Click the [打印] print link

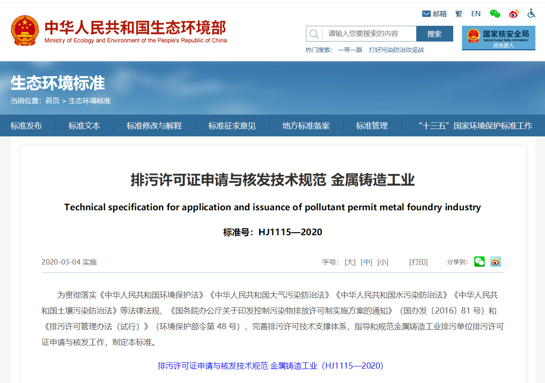(418, 262)
